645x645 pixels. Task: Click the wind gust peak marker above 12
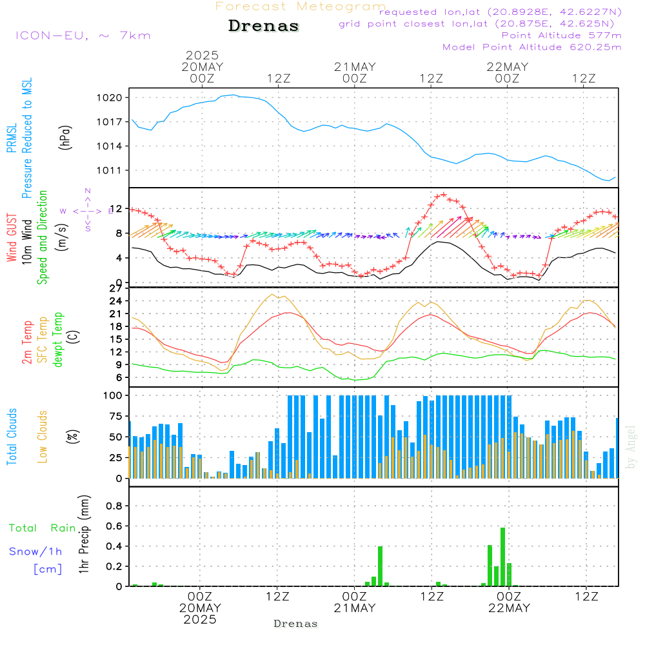444,195
